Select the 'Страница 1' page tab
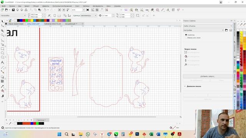246x138 pixels. [41, 120]
